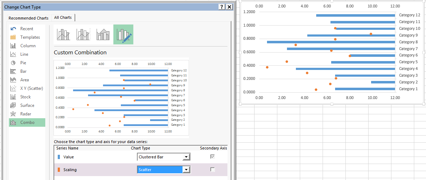Select Stacked Area - Clustered Column icon
This screenshot has height=180, width=426.
103,34
